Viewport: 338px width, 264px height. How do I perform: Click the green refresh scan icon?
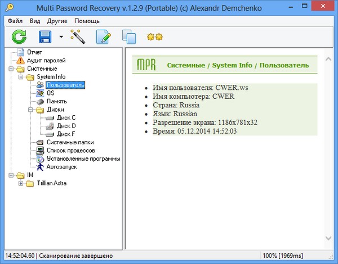tap(19, 37)
